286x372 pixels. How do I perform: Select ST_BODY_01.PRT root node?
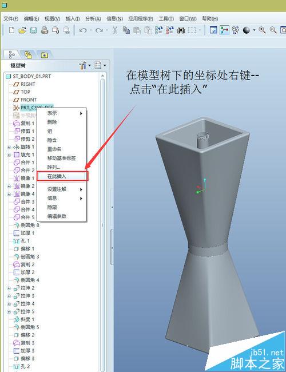pyautogui.click(x=32, y=76)
